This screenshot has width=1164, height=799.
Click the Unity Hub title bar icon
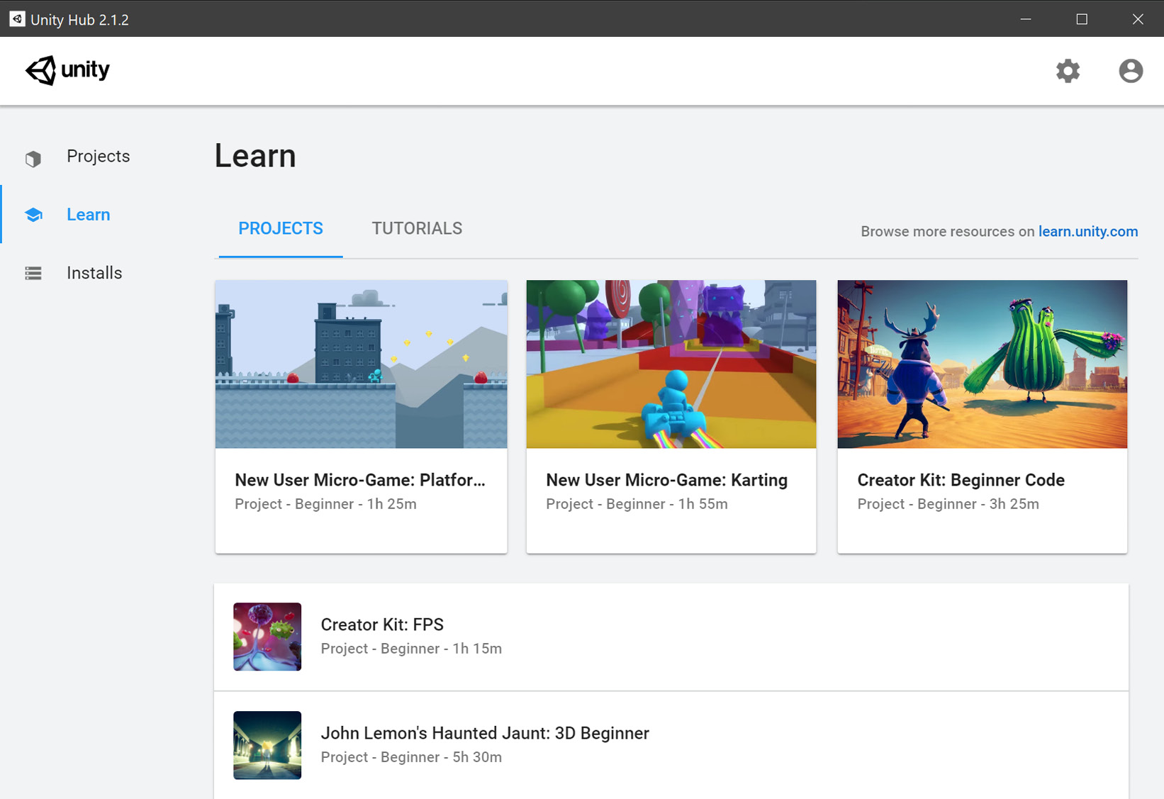[17, 19]
